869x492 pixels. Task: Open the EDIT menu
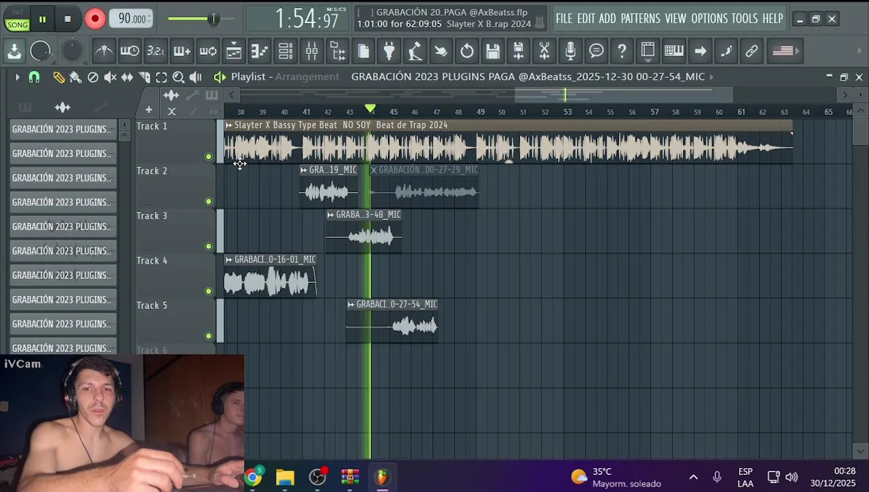pos(586,18)
